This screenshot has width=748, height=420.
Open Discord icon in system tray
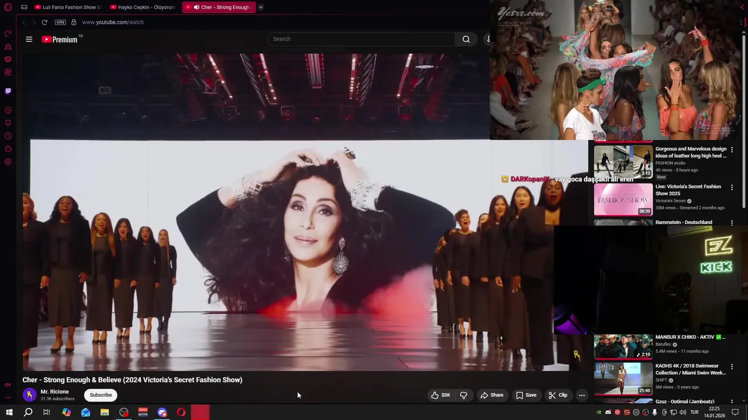[608, 412]
